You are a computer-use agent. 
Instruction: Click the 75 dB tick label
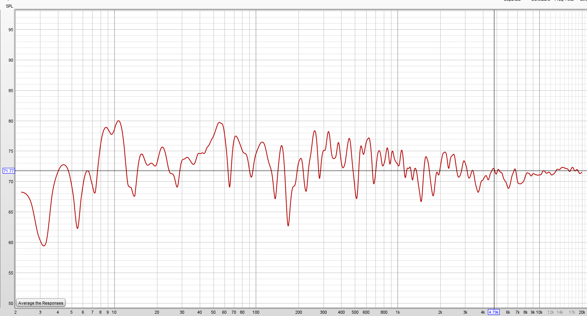click(11, 151)
